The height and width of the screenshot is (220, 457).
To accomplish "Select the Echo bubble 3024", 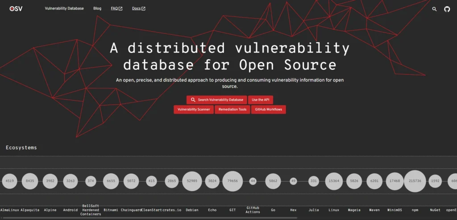I will [212, 181].
